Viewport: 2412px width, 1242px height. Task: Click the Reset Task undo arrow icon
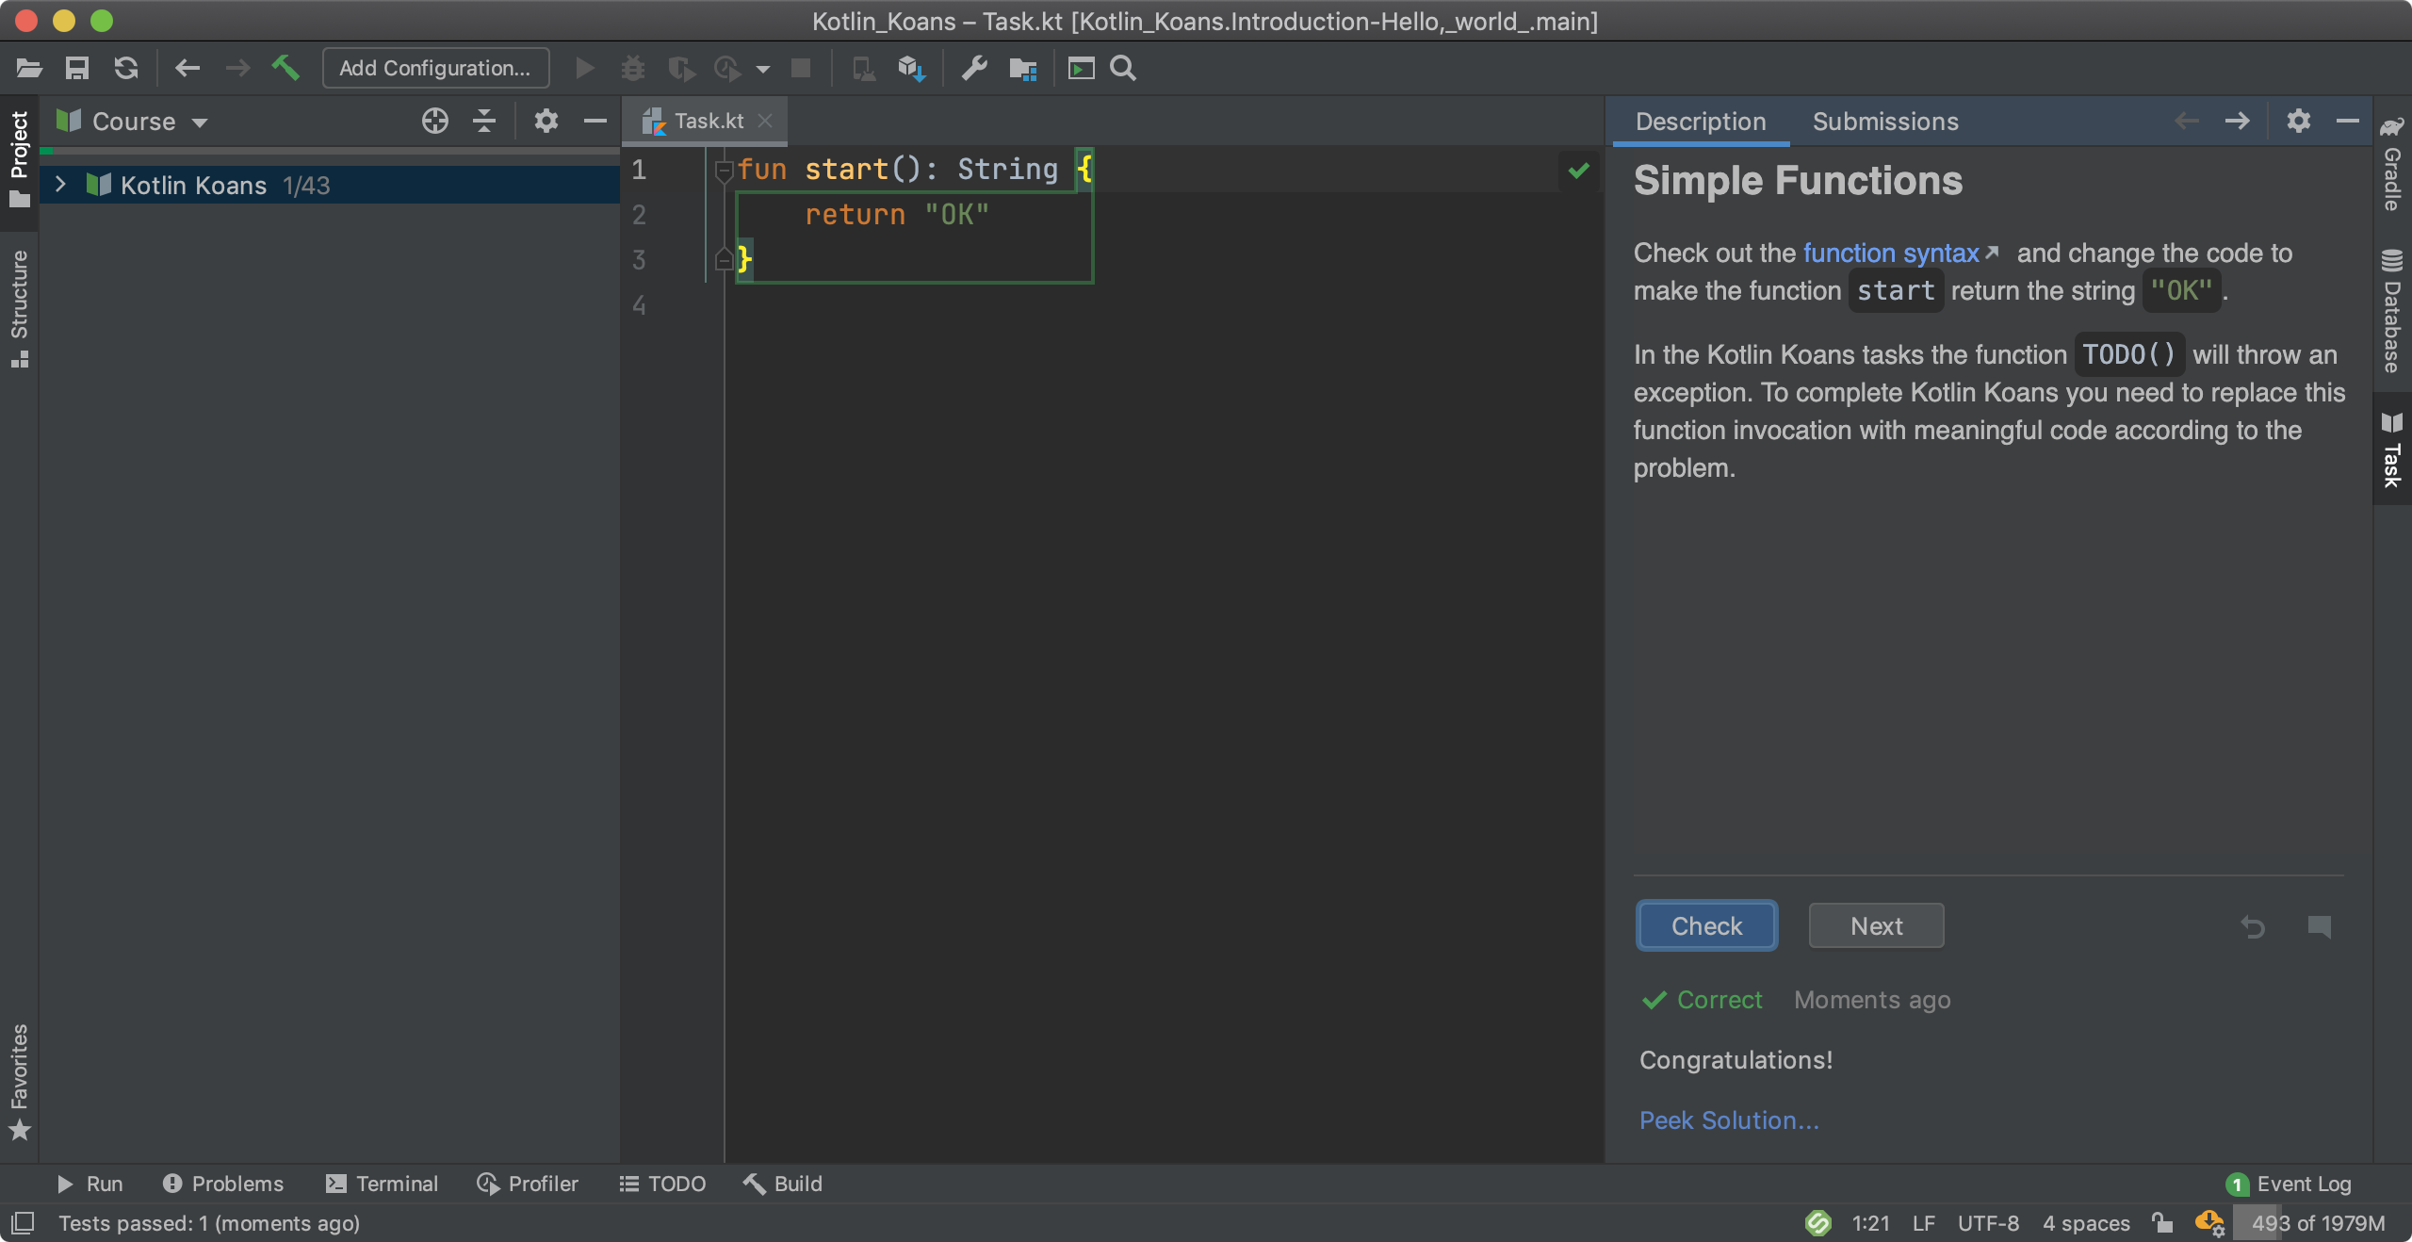(x=2252, y=926)
